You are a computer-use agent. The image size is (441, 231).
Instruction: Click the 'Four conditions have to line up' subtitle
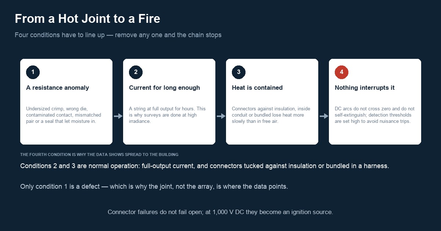coord(118,35)
